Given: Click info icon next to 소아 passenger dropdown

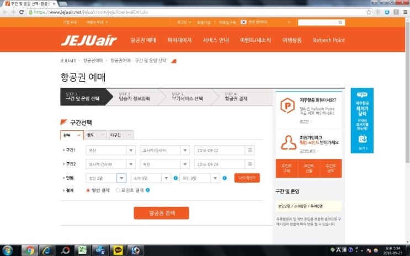Looking at the screenshot, I should click(175, 178).
